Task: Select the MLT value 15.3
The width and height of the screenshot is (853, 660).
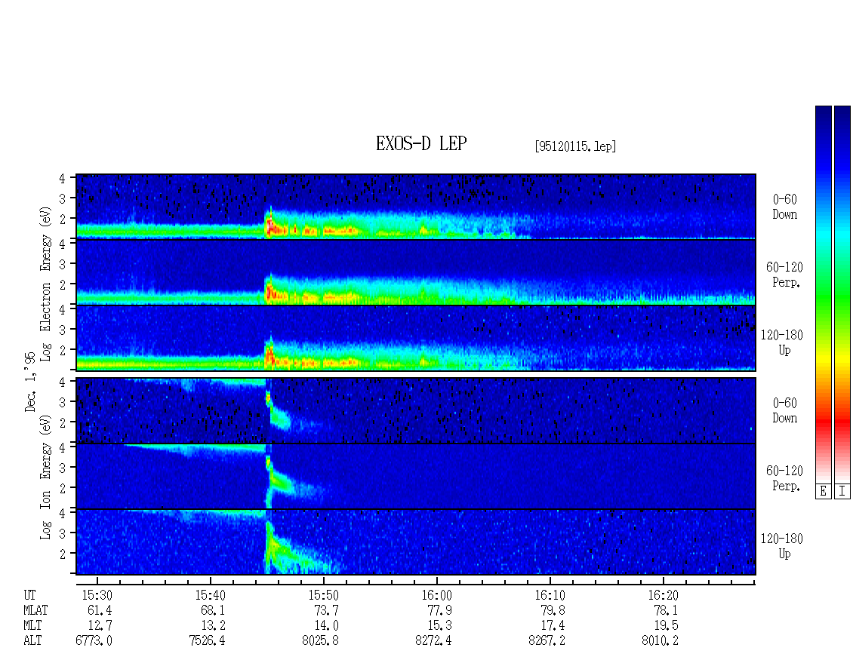Action: click(x=439, y=626)
